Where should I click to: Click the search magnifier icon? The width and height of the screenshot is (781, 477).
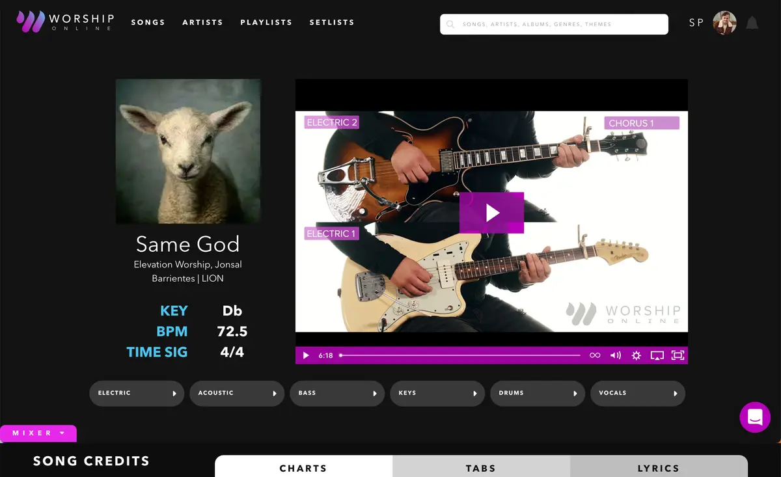click(x=450, y=25)
